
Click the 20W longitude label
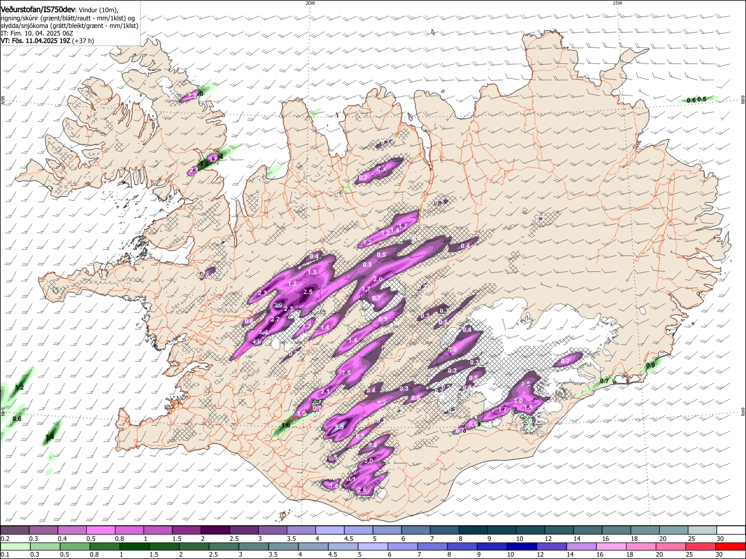[x=310, y=3]
